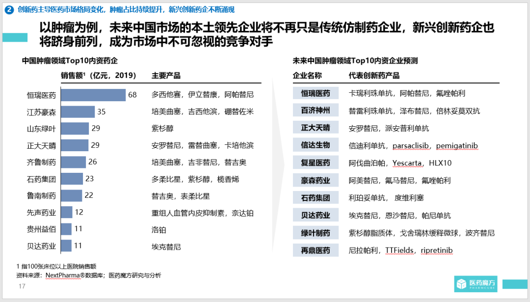The image size is (530, 302).
Task: Select the 恒瑞医药 label beside the bar chart
Action: [x=41, y=95]
